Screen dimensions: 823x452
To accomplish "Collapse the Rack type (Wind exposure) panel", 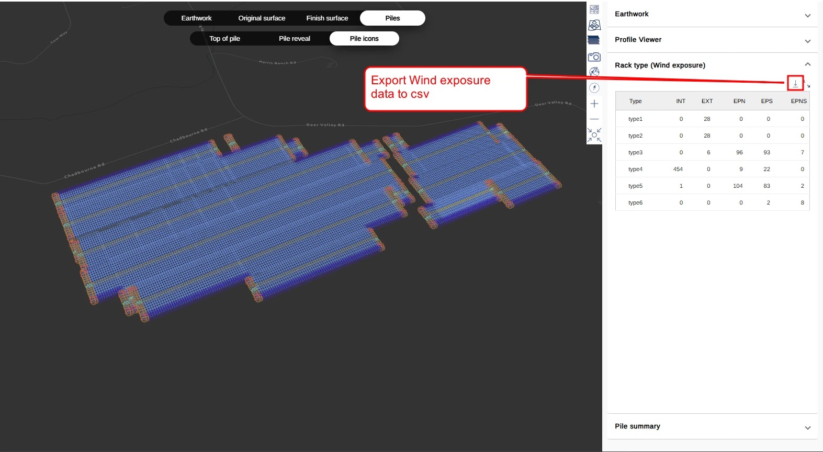I will pos(808,64).
